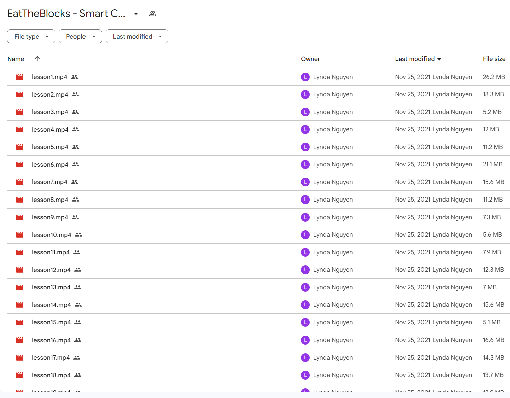Click the video file icon for lesson8.mp4
Image resolution: width=510 pixels, height=398 pixels.
point(20,200)
